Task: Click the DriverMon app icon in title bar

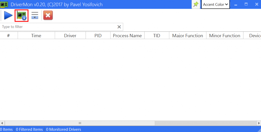Action: coord(4,5)
